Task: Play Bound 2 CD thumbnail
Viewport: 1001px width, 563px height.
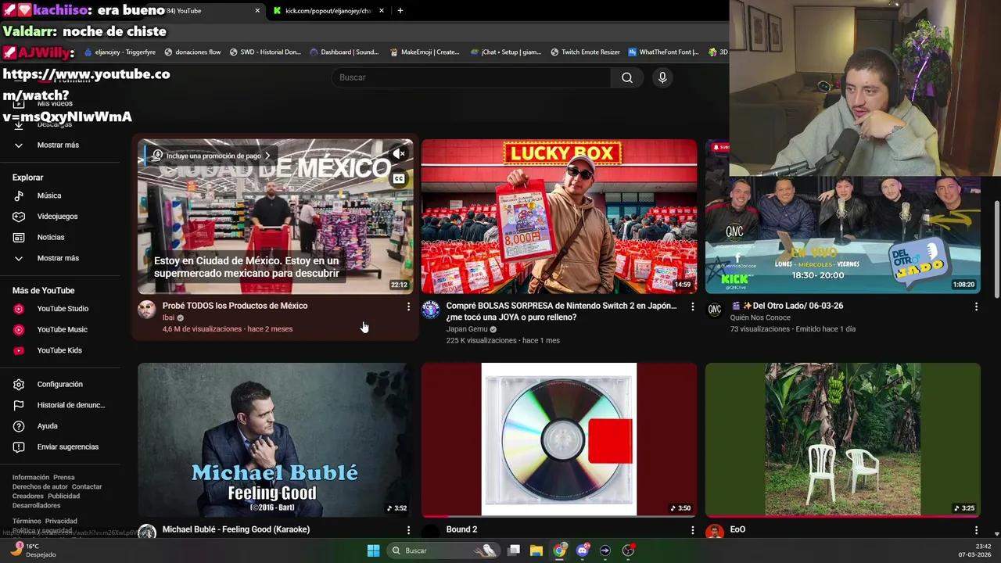Action: (x=559, y=439)
